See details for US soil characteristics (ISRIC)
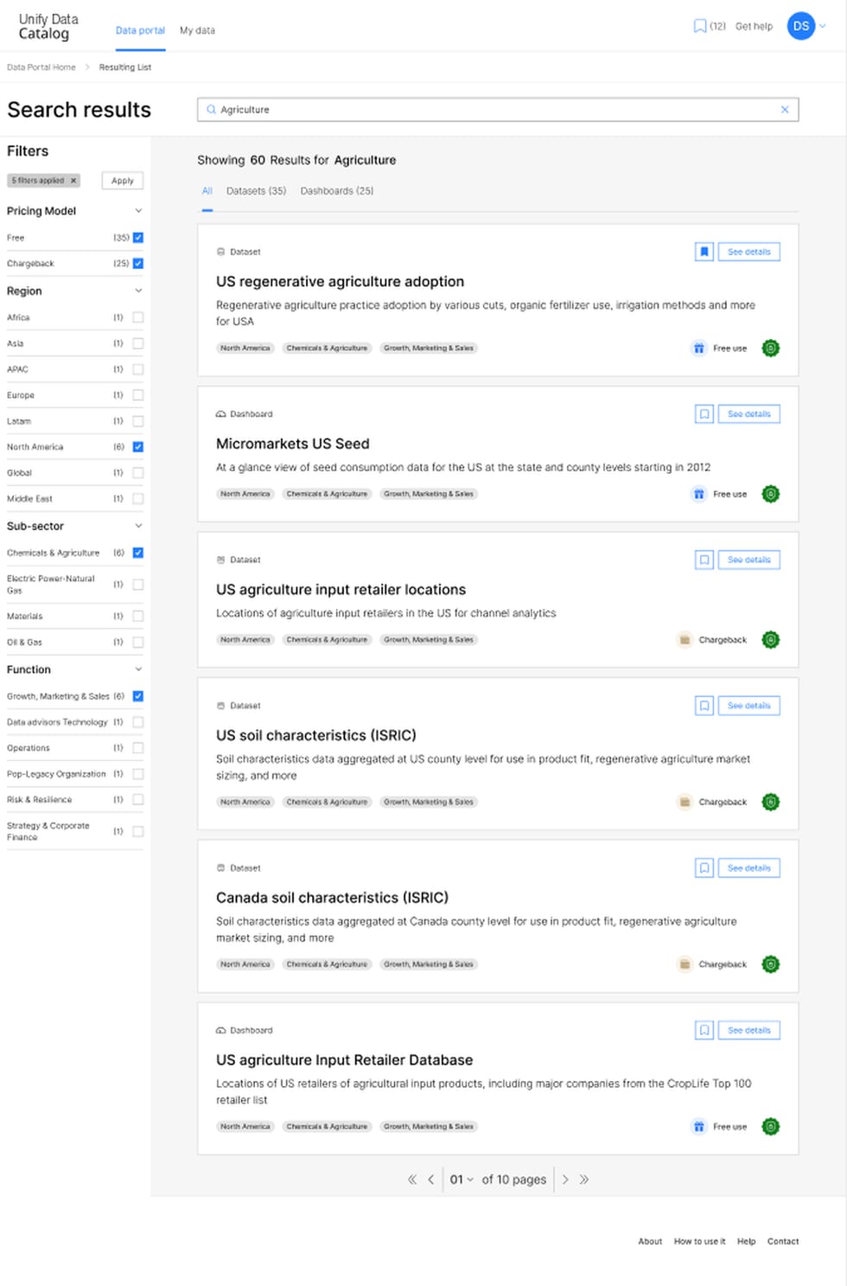This screenshot has width=847, height=1286. click(x=748, y=706)
